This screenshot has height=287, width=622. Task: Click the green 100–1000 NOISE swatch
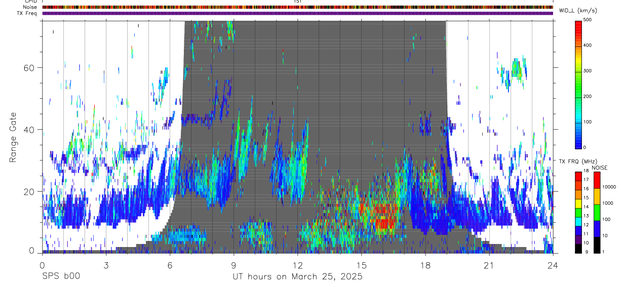pyautogui.click(x=596, y=213)
